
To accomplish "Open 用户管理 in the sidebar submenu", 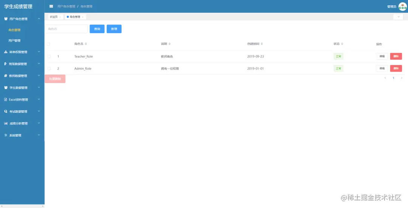I will (15, 40).
